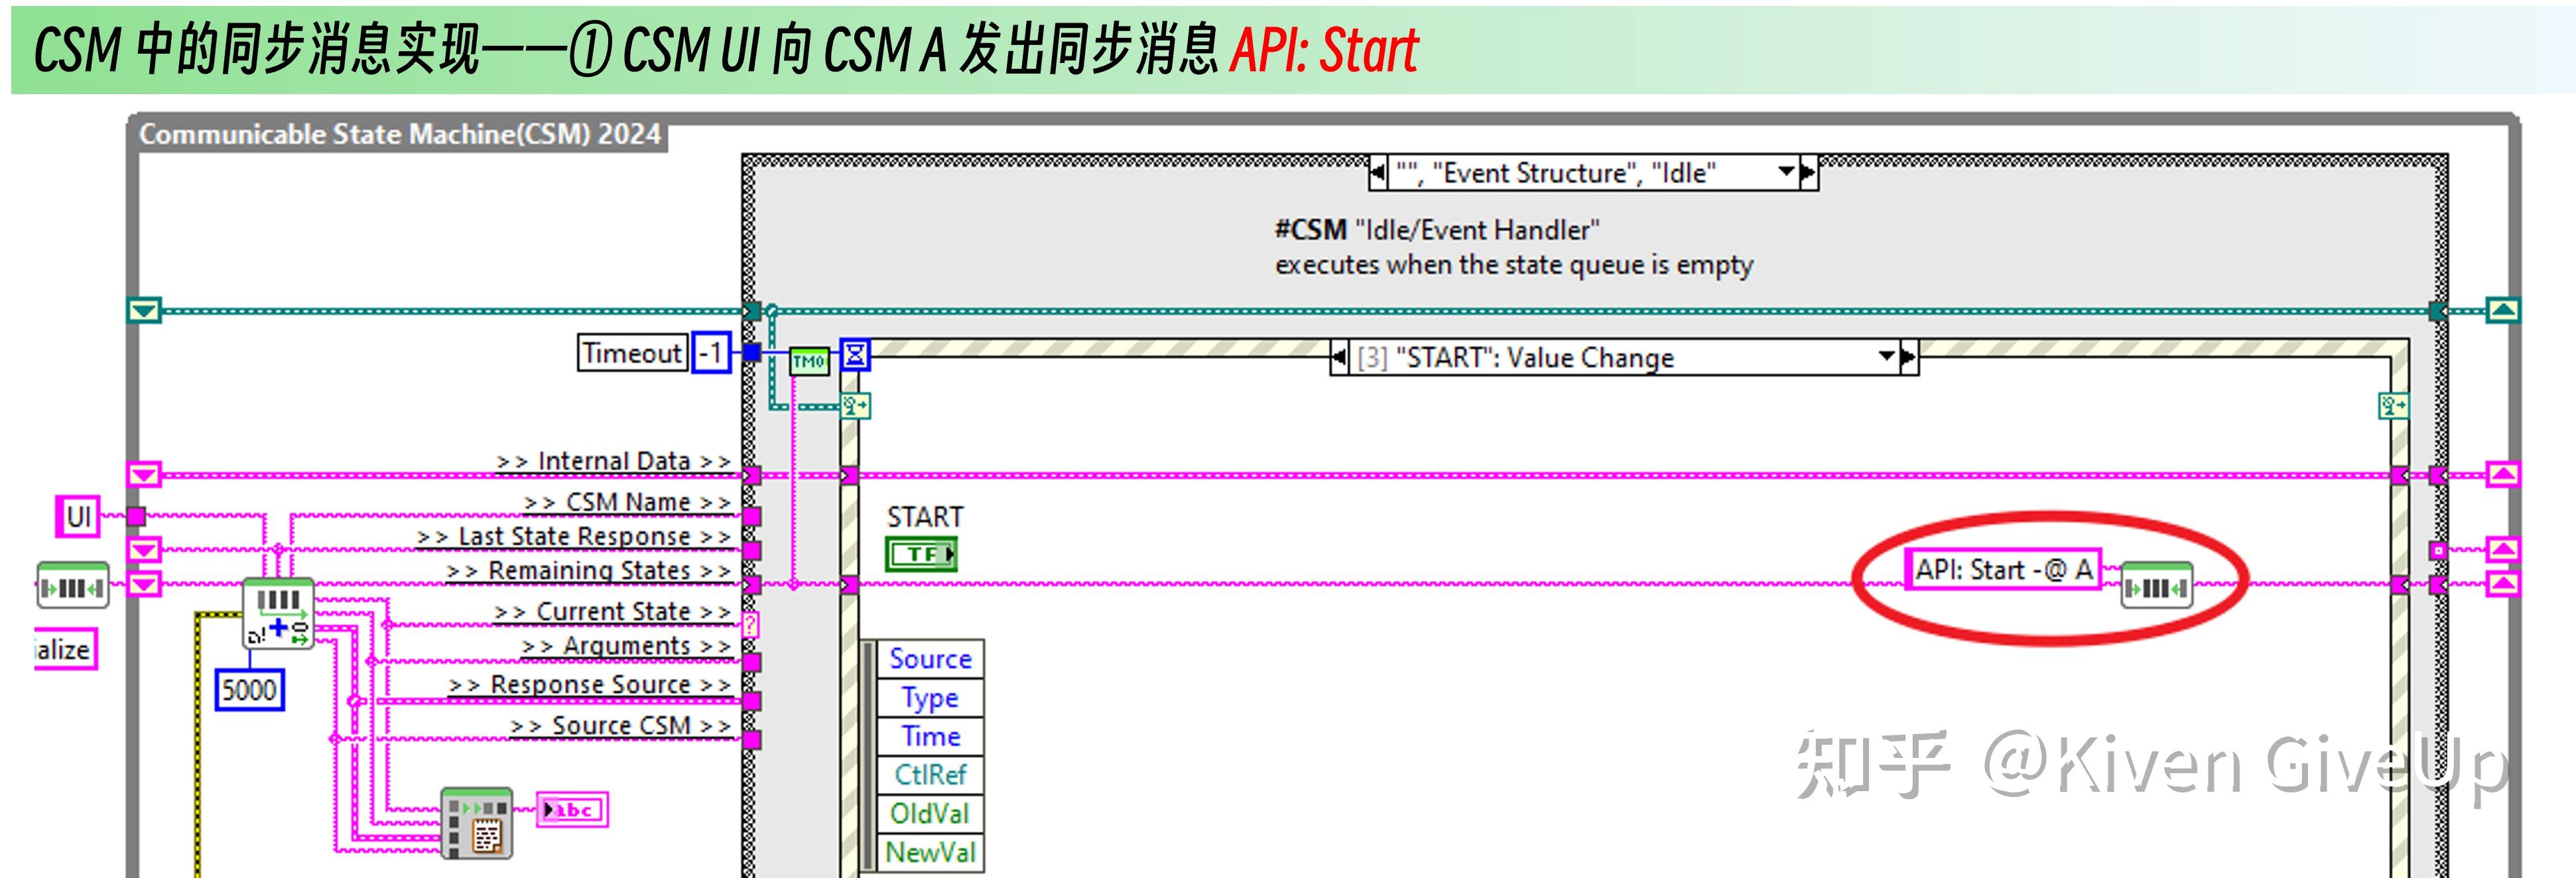Viewport: 2576px width, 878px height.
Task: Click the 5000 timeout constant
Action: point(251,689)
